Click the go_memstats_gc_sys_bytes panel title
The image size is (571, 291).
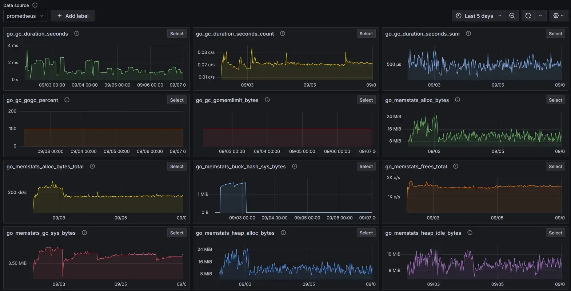(x=41, y=233)
